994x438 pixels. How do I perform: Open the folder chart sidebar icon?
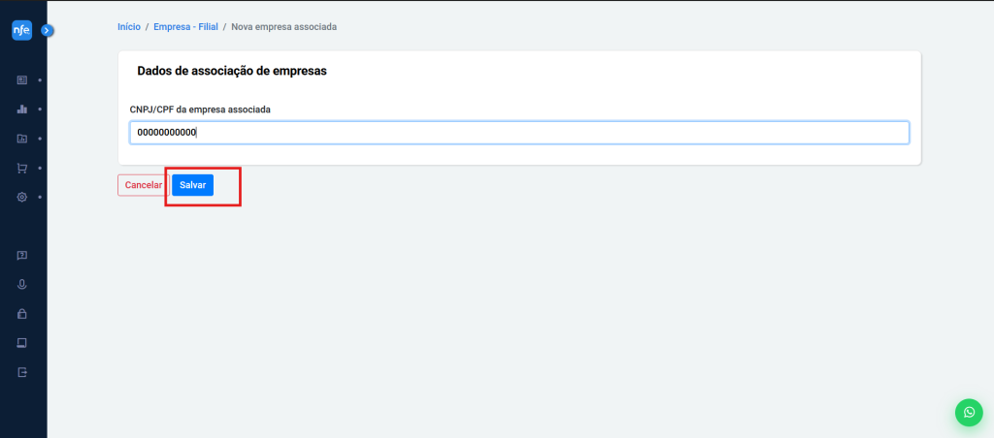pos(21,139)
